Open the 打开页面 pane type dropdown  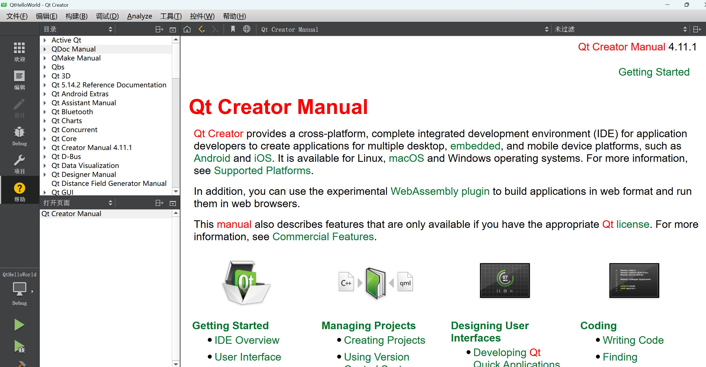[78, 203]
